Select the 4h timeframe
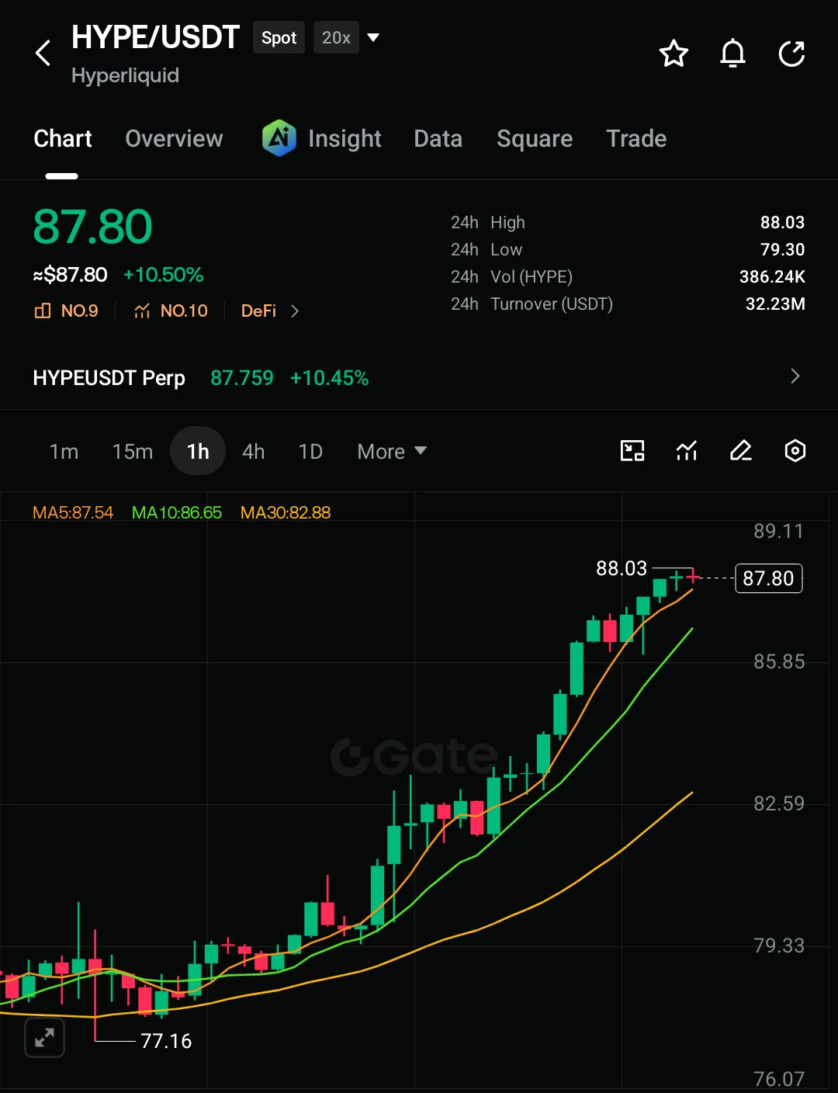Screen dimensions: 838x1093 click(254, 451)
